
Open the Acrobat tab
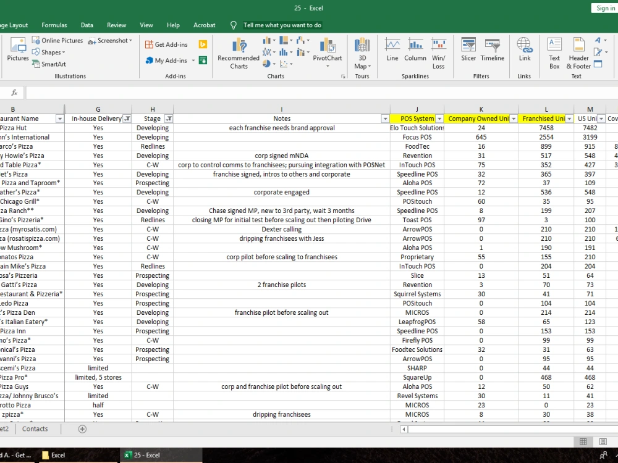click(x=204, y=25)
